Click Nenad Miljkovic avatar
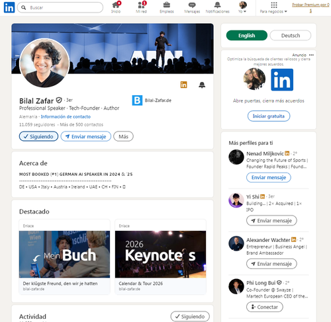The height and width of the screenshot is (322, 331). point(236,157)
